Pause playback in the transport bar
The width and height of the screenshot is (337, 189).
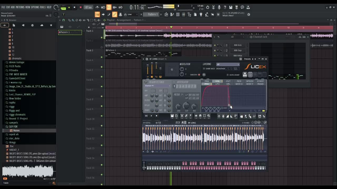(69, 7)
